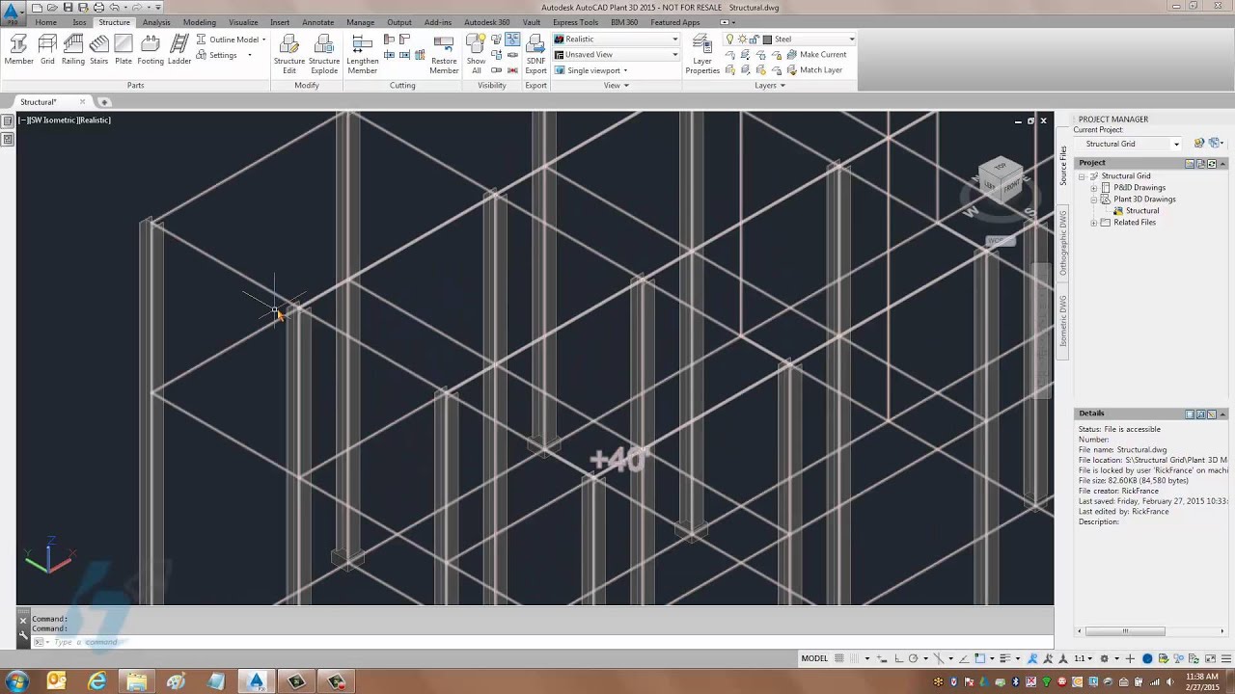The height and width of the screenshot is (694, 1235).
Task: Select the Member structural part tool
Action: pos(18,50)
